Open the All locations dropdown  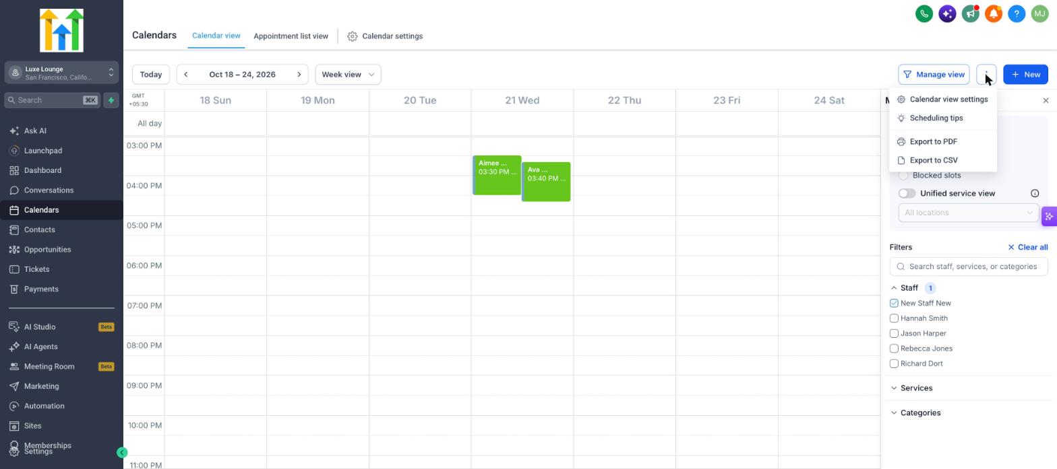click(x=969, y=213)
